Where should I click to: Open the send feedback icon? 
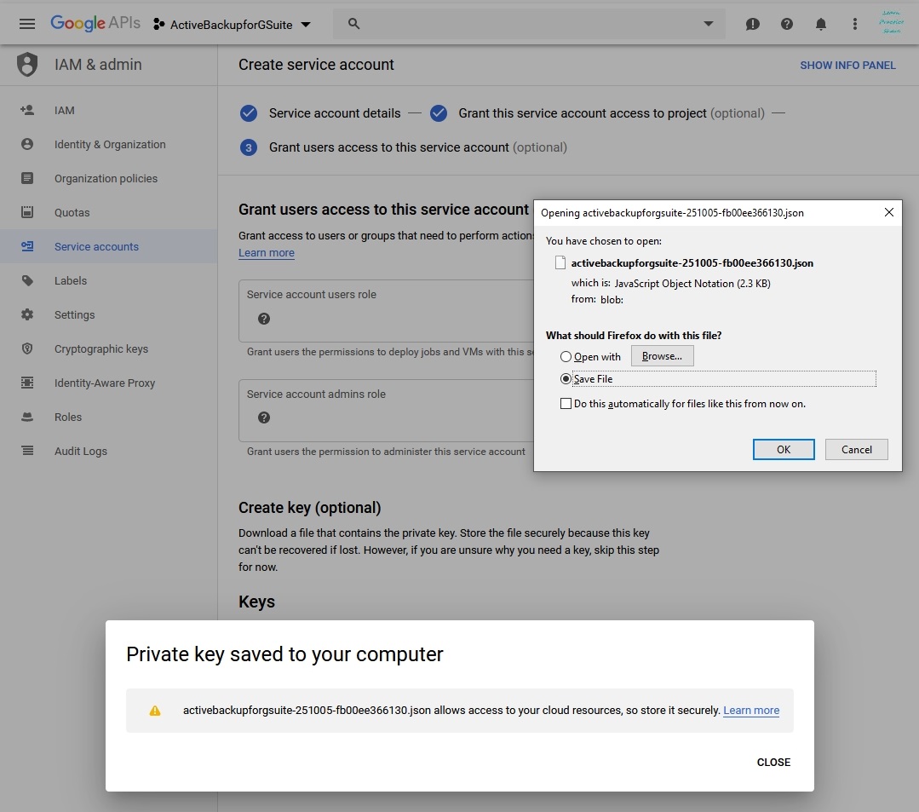tap(753, 24)
